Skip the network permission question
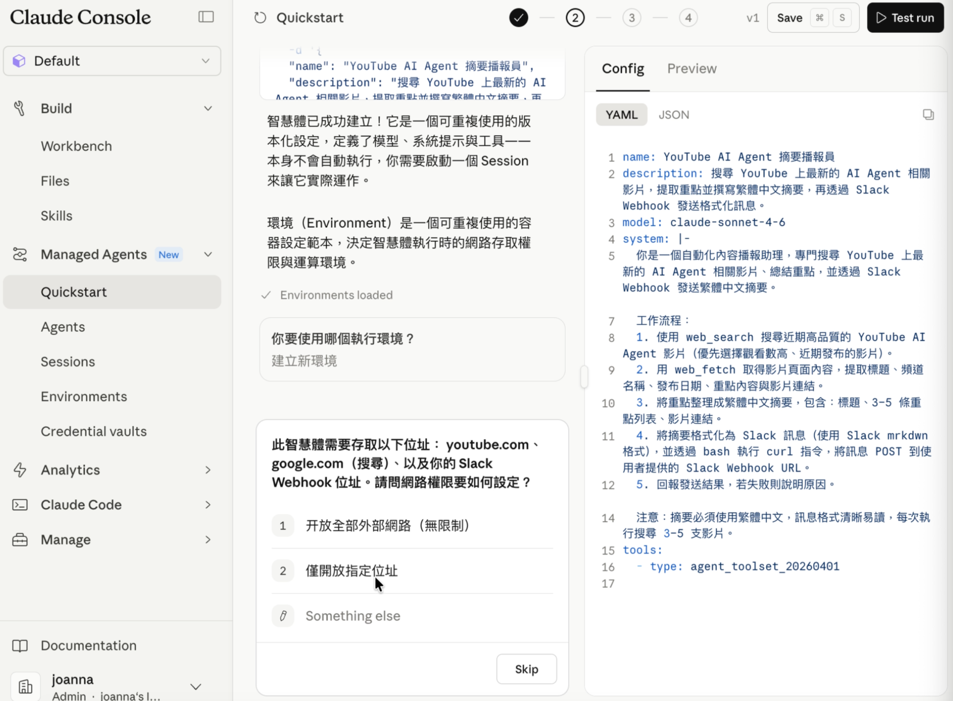Viewport: 953px width, 701px height. click(x=526, y=669)
